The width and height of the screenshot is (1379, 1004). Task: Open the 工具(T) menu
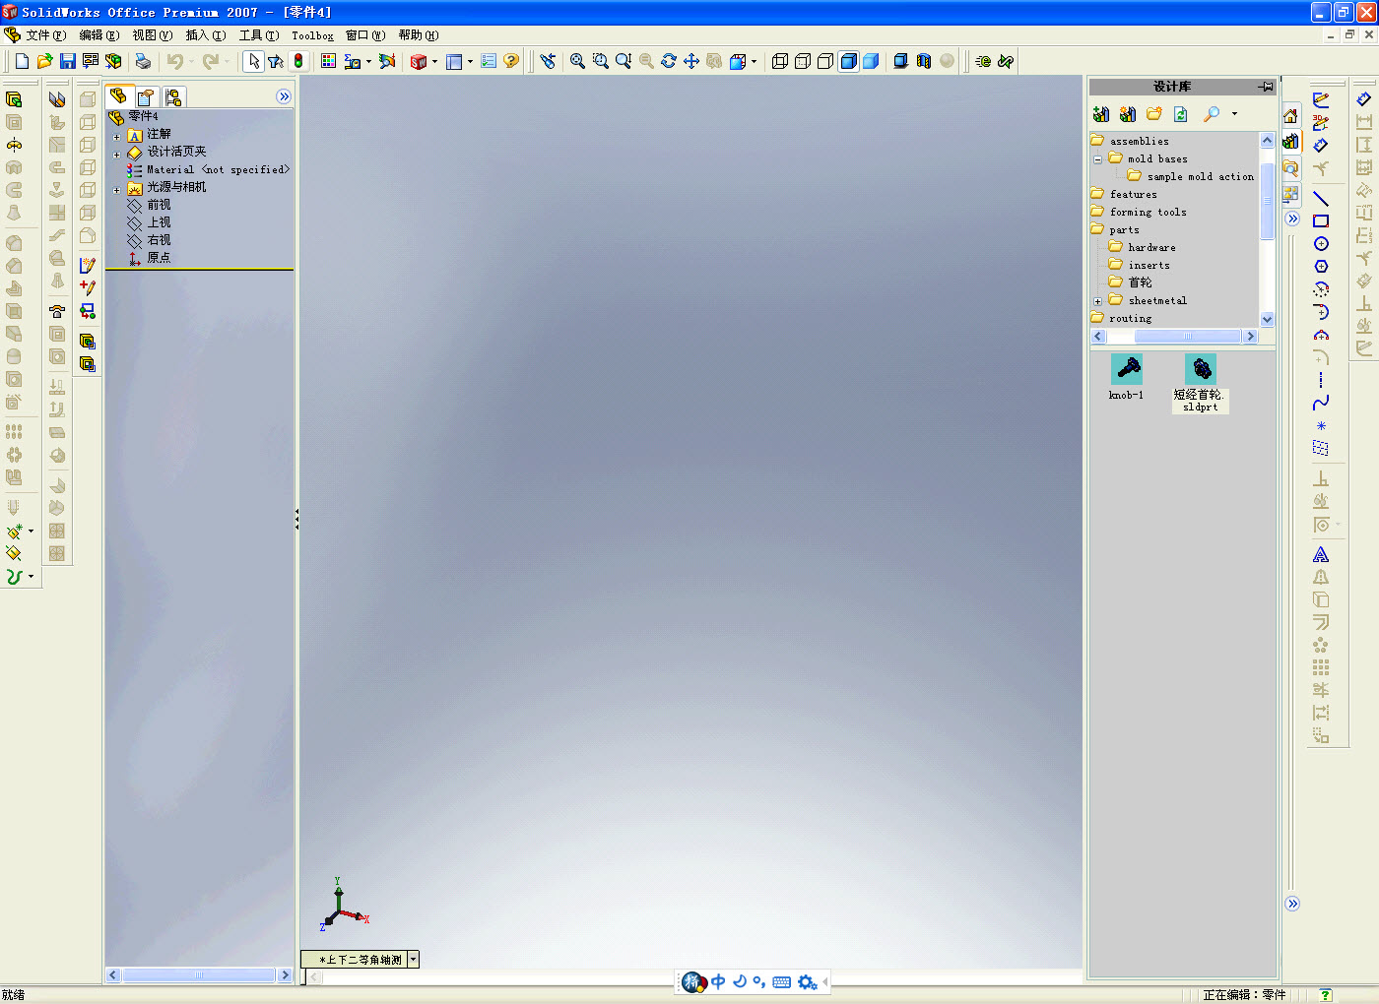coord(259,35)
